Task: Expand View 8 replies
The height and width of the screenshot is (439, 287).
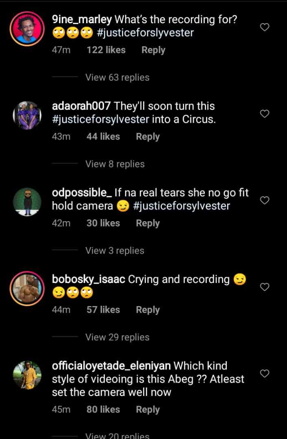Action: [x=115, y=164]
